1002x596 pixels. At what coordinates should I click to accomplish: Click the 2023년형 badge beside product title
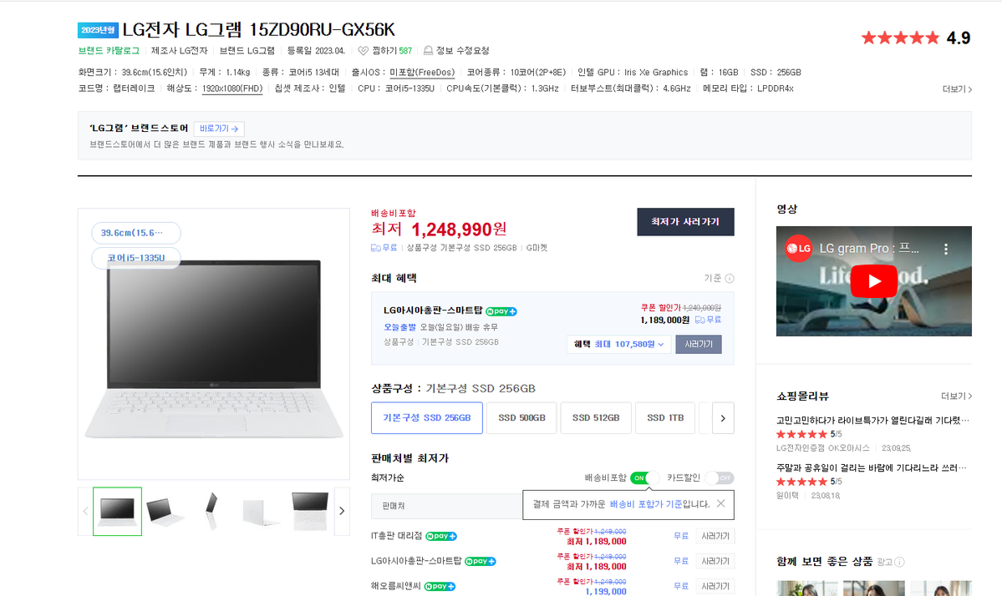99,30
